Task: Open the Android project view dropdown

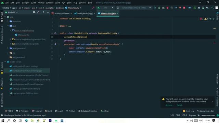Action: 11,12
